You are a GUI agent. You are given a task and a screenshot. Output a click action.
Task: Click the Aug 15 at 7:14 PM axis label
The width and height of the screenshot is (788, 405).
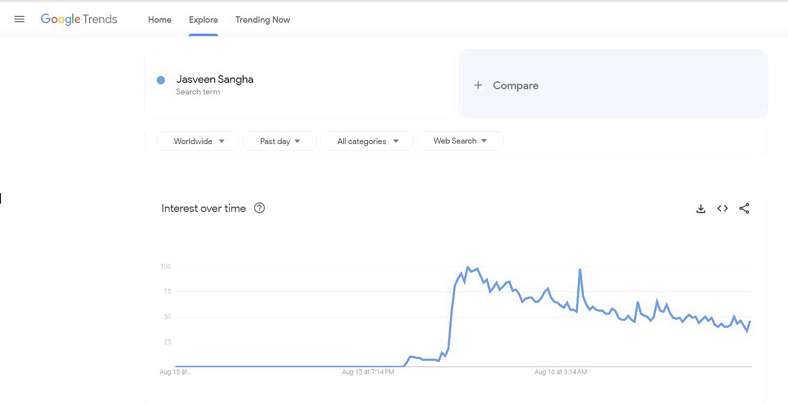[x=368, y=372]
